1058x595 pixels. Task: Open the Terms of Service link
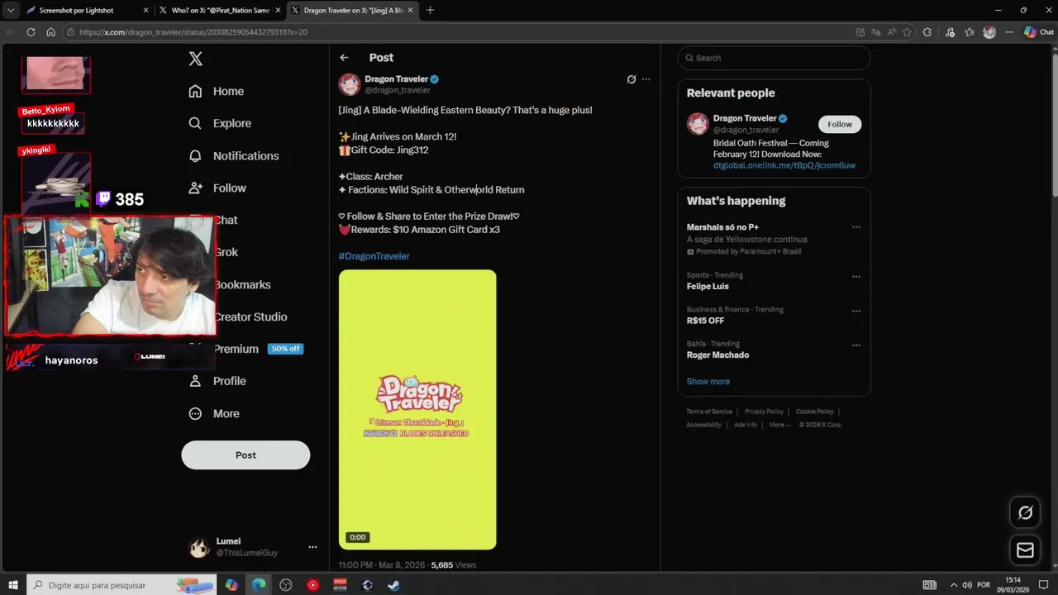[709, 412]
